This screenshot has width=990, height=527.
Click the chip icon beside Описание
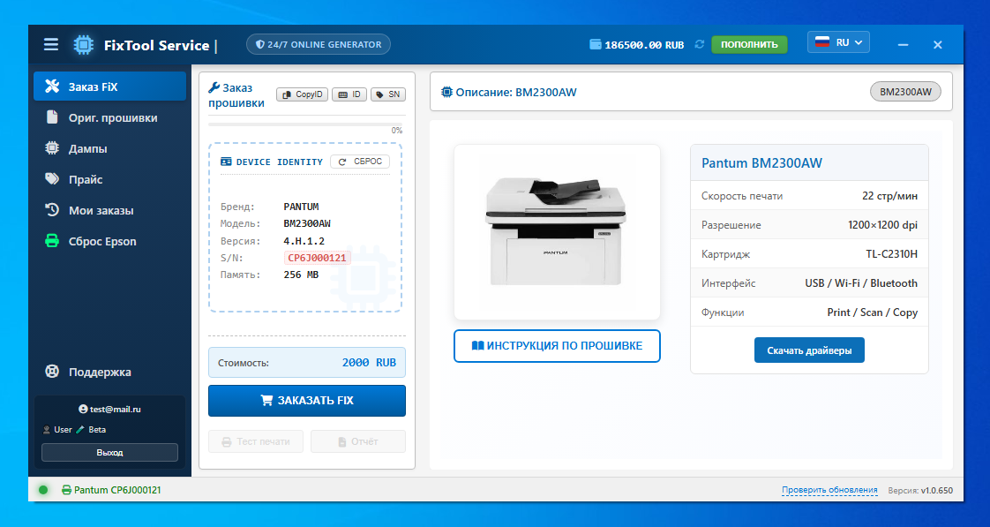coord(446,93)
